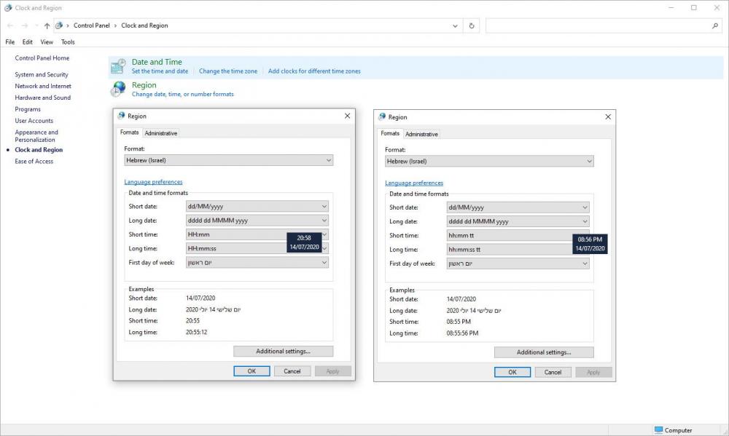Close the right Region dialog
Image resolution: width=729 pixels, height=436 pixels.
click(608, 117)
